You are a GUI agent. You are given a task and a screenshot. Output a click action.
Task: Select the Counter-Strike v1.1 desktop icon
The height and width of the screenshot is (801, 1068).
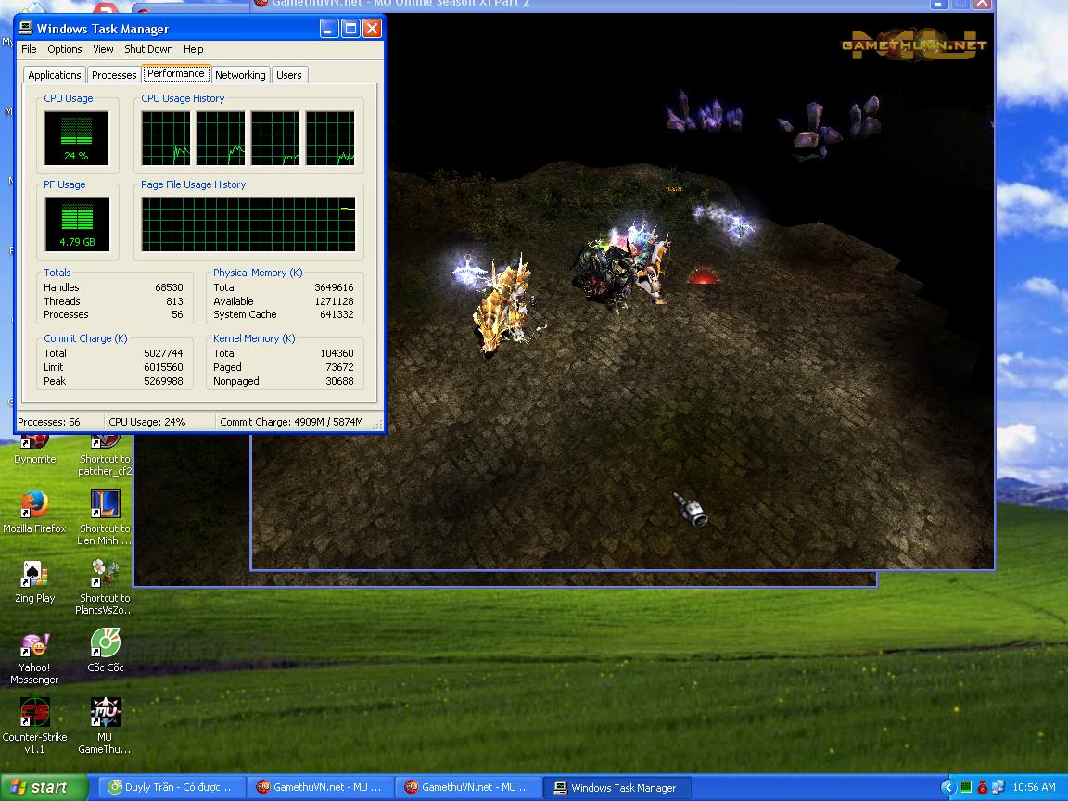pyautogui.click(x=34, y=725)
